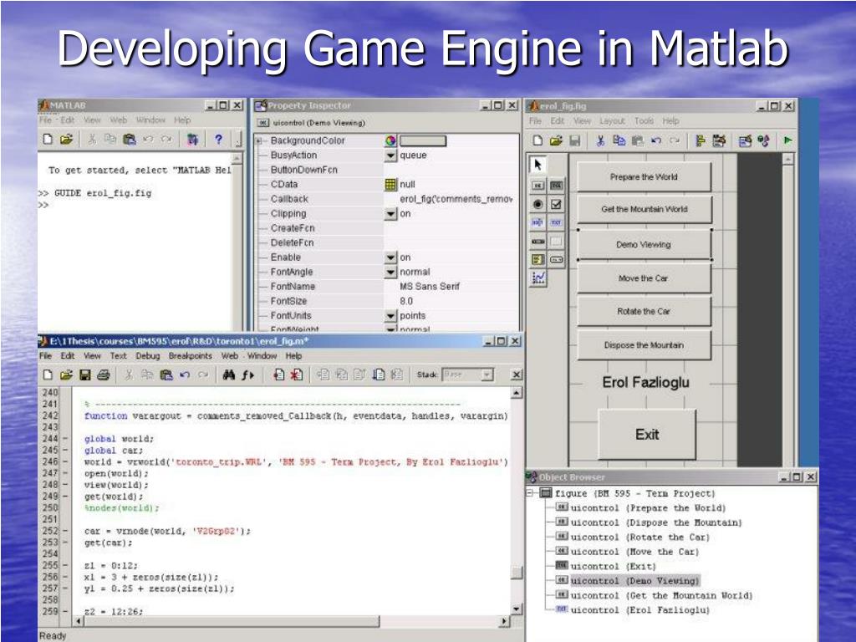Viewport: 856px width, 642px height.
Task: Pick the frame component in GUIDE palette
Action: [x=556, y=242]
